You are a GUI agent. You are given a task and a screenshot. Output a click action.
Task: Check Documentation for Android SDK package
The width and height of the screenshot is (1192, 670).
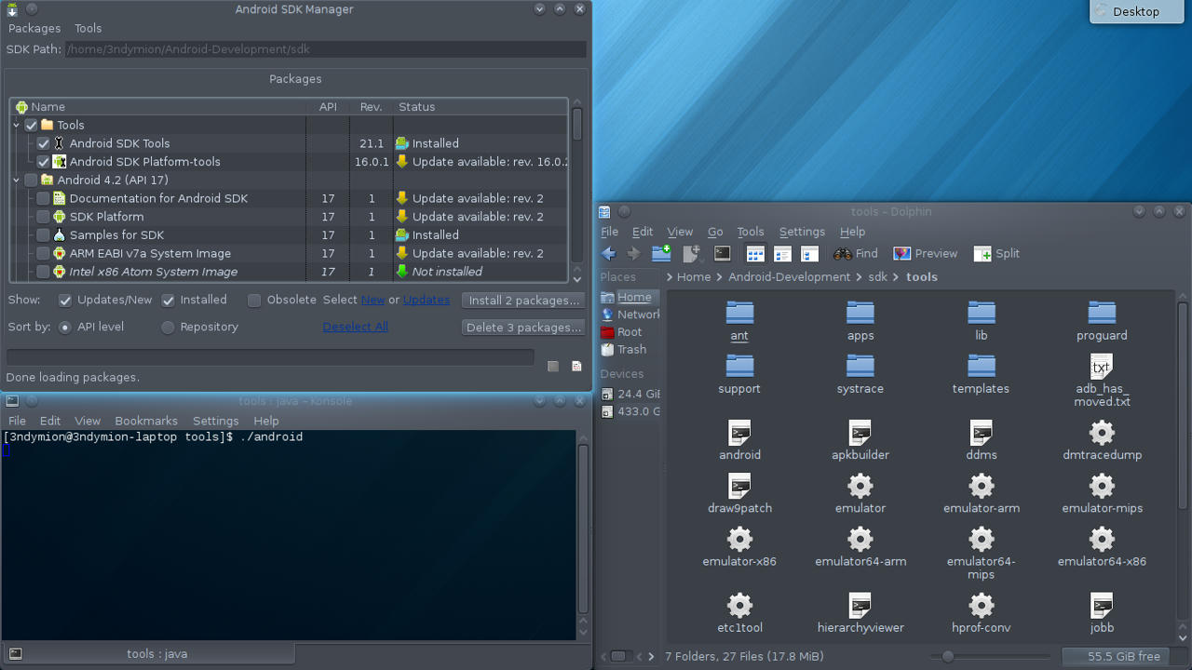click(x=44, y=198)
